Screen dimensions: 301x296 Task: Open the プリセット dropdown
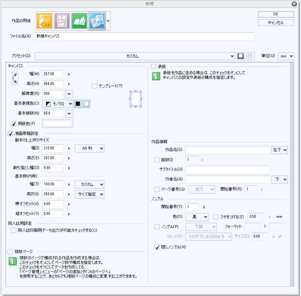pyautogui.click(x=135, y=56)
